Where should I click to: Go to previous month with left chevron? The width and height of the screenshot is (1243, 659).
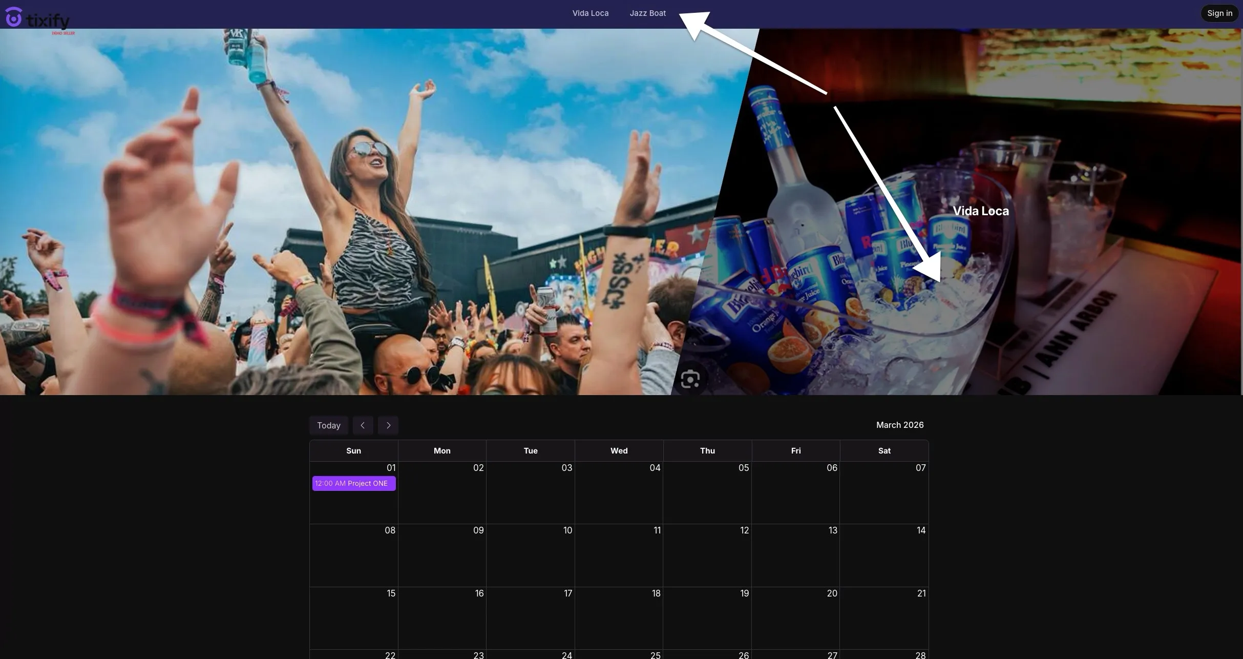[x=363, y=425]
